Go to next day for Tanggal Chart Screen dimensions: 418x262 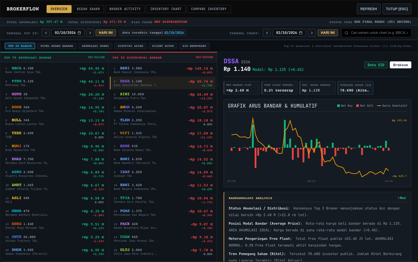click(312, 33)
